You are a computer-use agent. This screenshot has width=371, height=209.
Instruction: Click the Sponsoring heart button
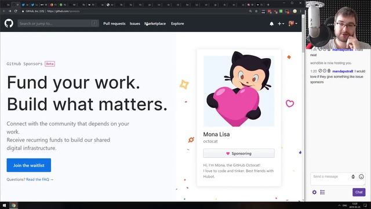(239, 153)
